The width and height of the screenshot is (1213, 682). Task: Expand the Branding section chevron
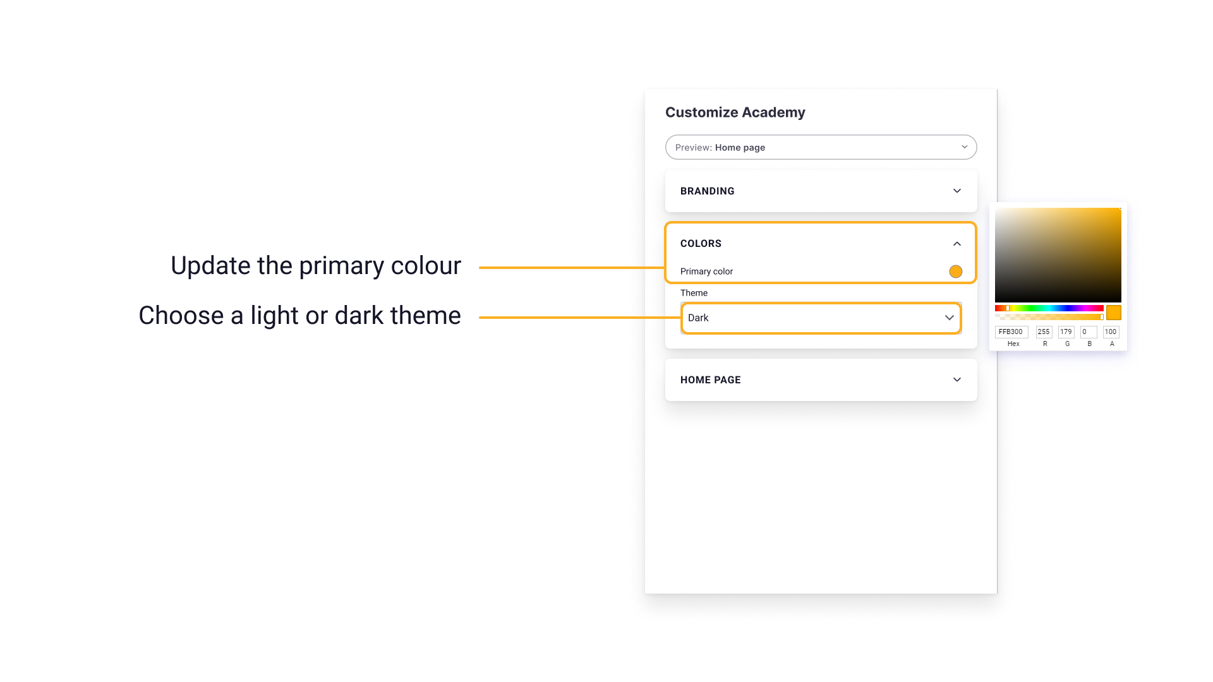click(x=957, y=191)
